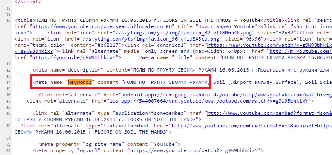Open the youtube.com/opensearch locale link

click(102, 26)
